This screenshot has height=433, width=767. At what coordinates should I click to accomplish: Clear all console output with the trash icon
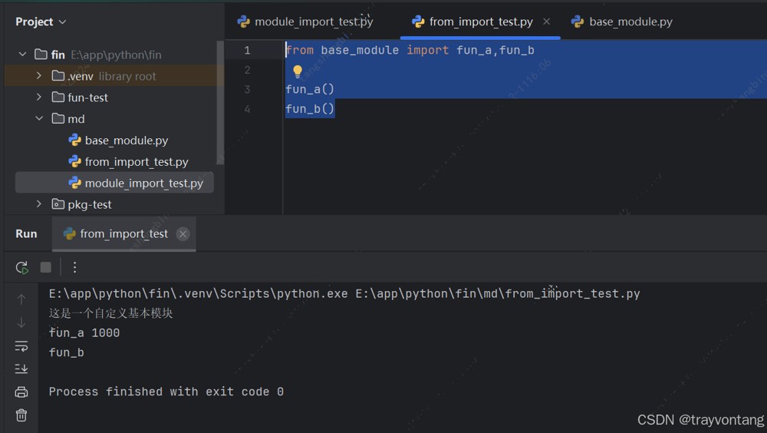tap(21, 415)
